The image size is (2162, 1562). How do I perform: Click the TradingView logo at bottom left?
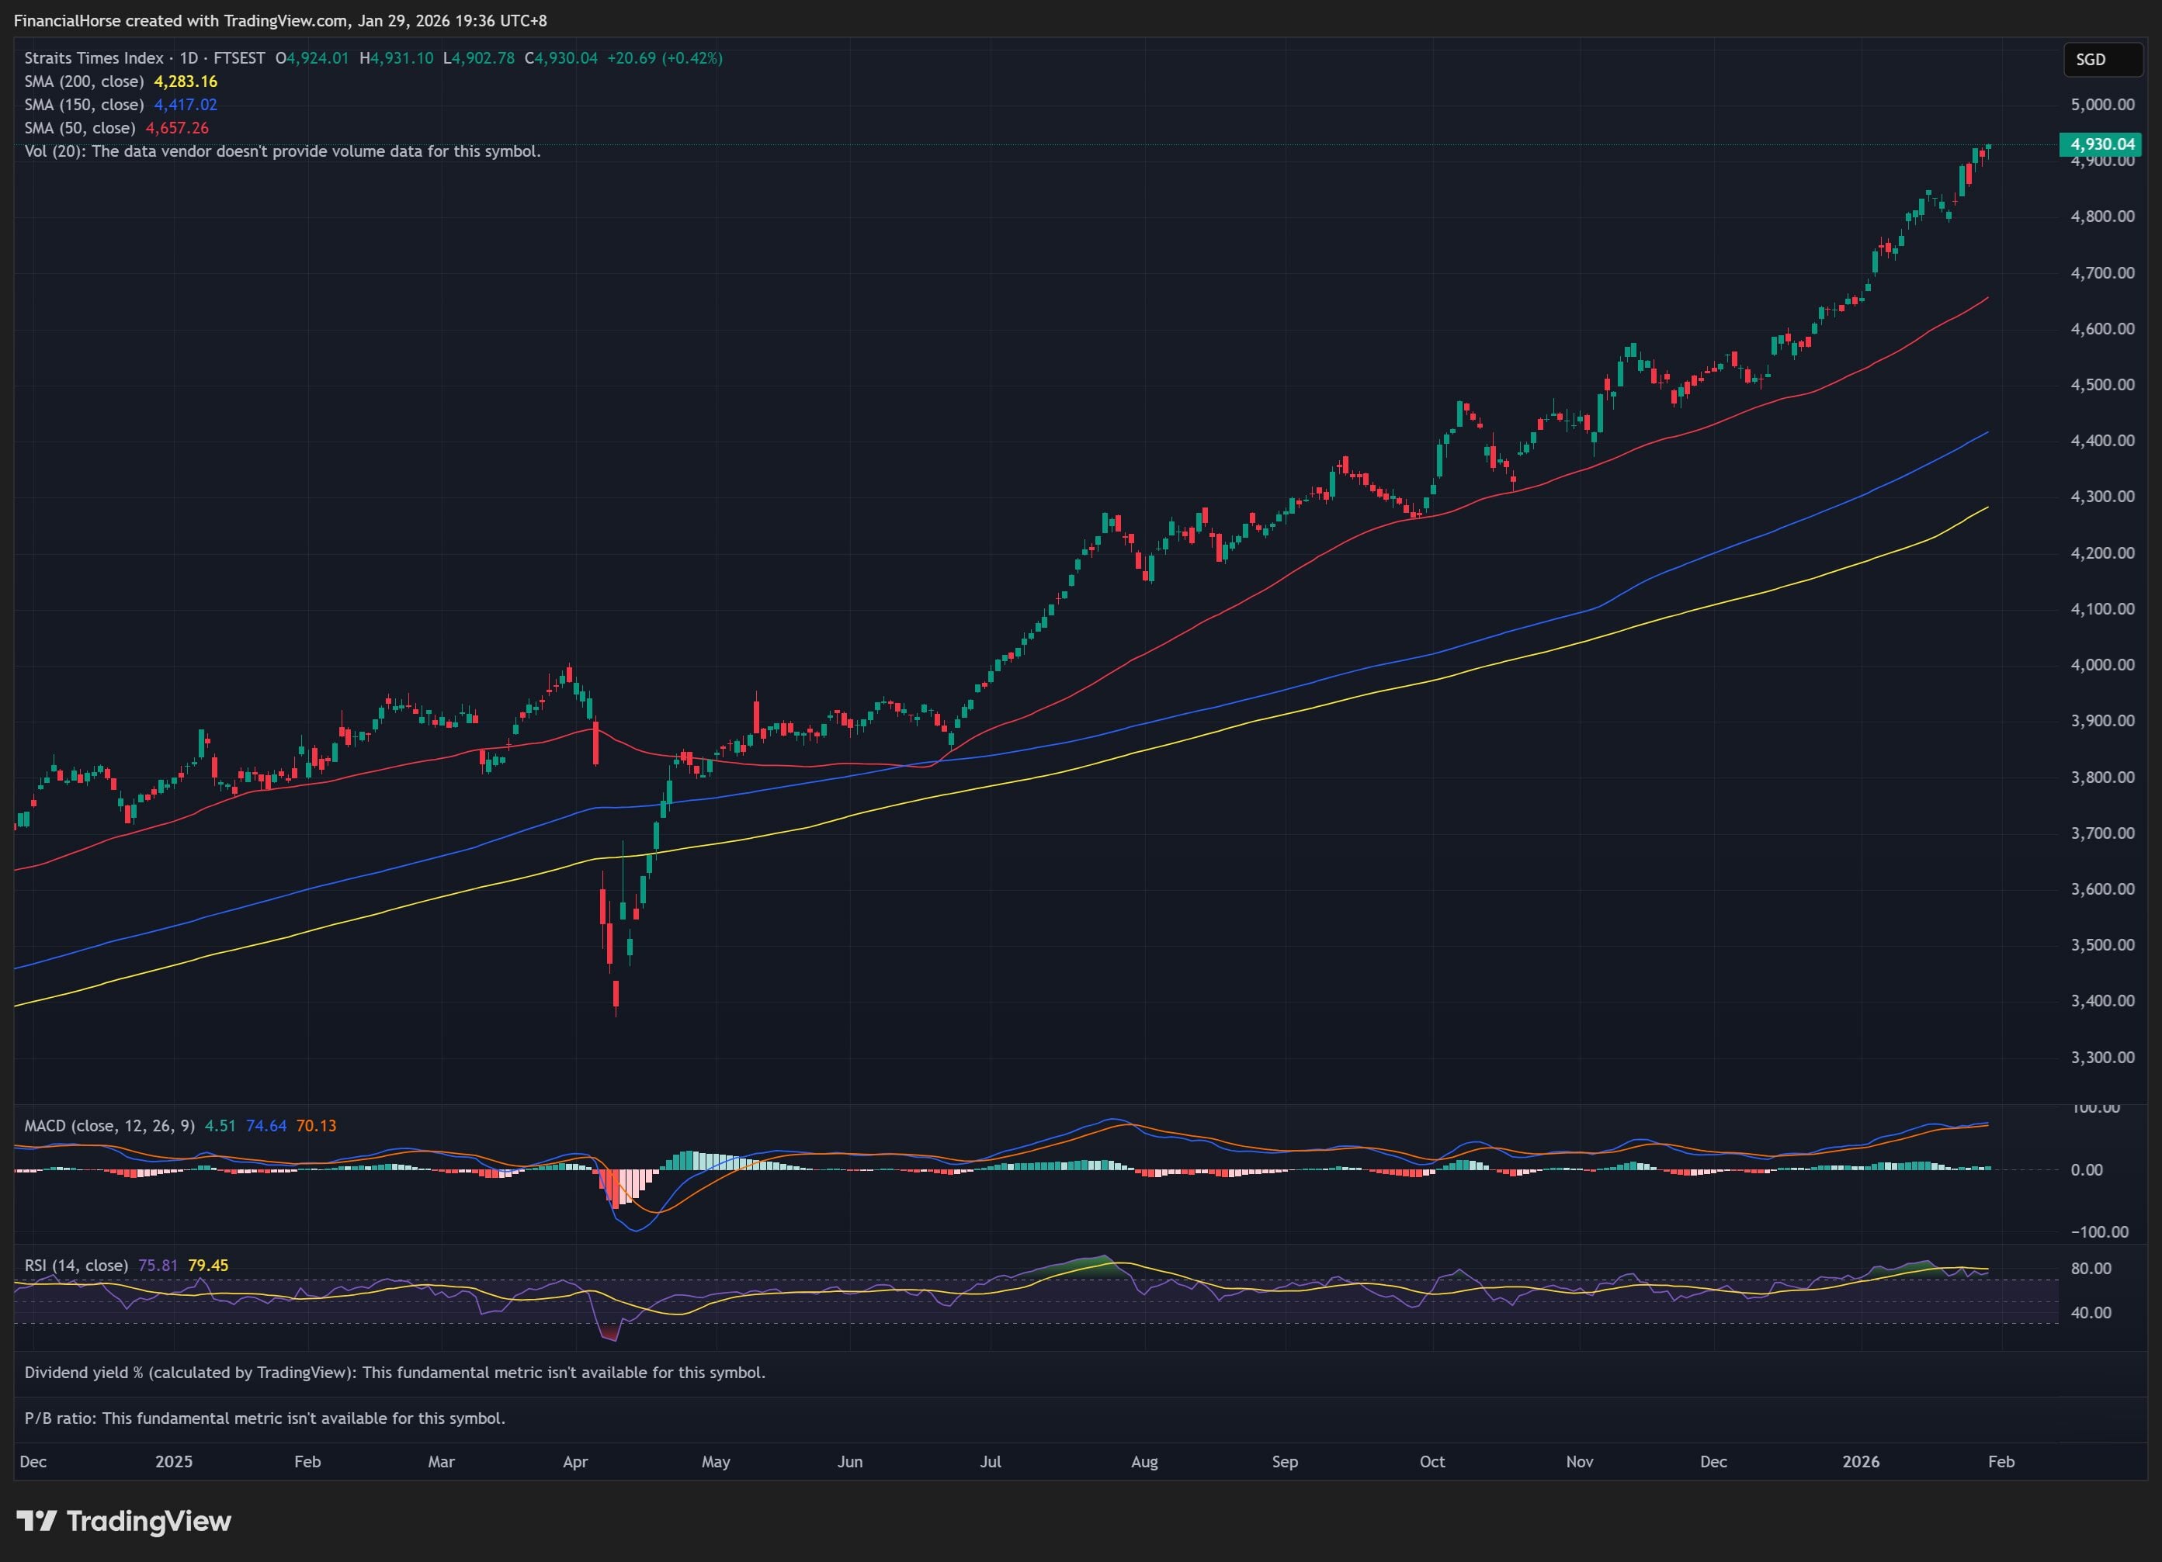124,1520
